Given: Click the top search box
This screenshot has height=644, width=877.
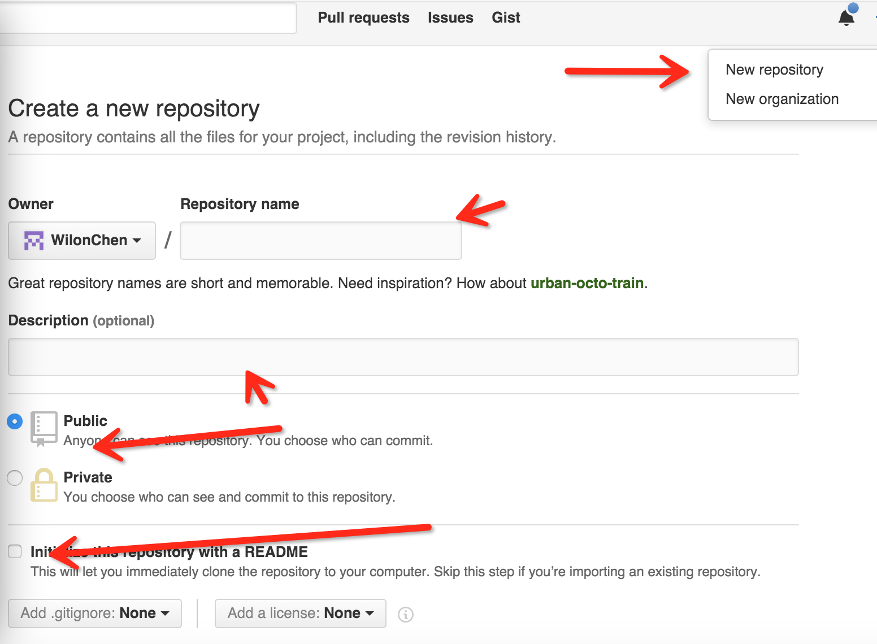Looking at the screenshot, I should click(x=148, y=18).
